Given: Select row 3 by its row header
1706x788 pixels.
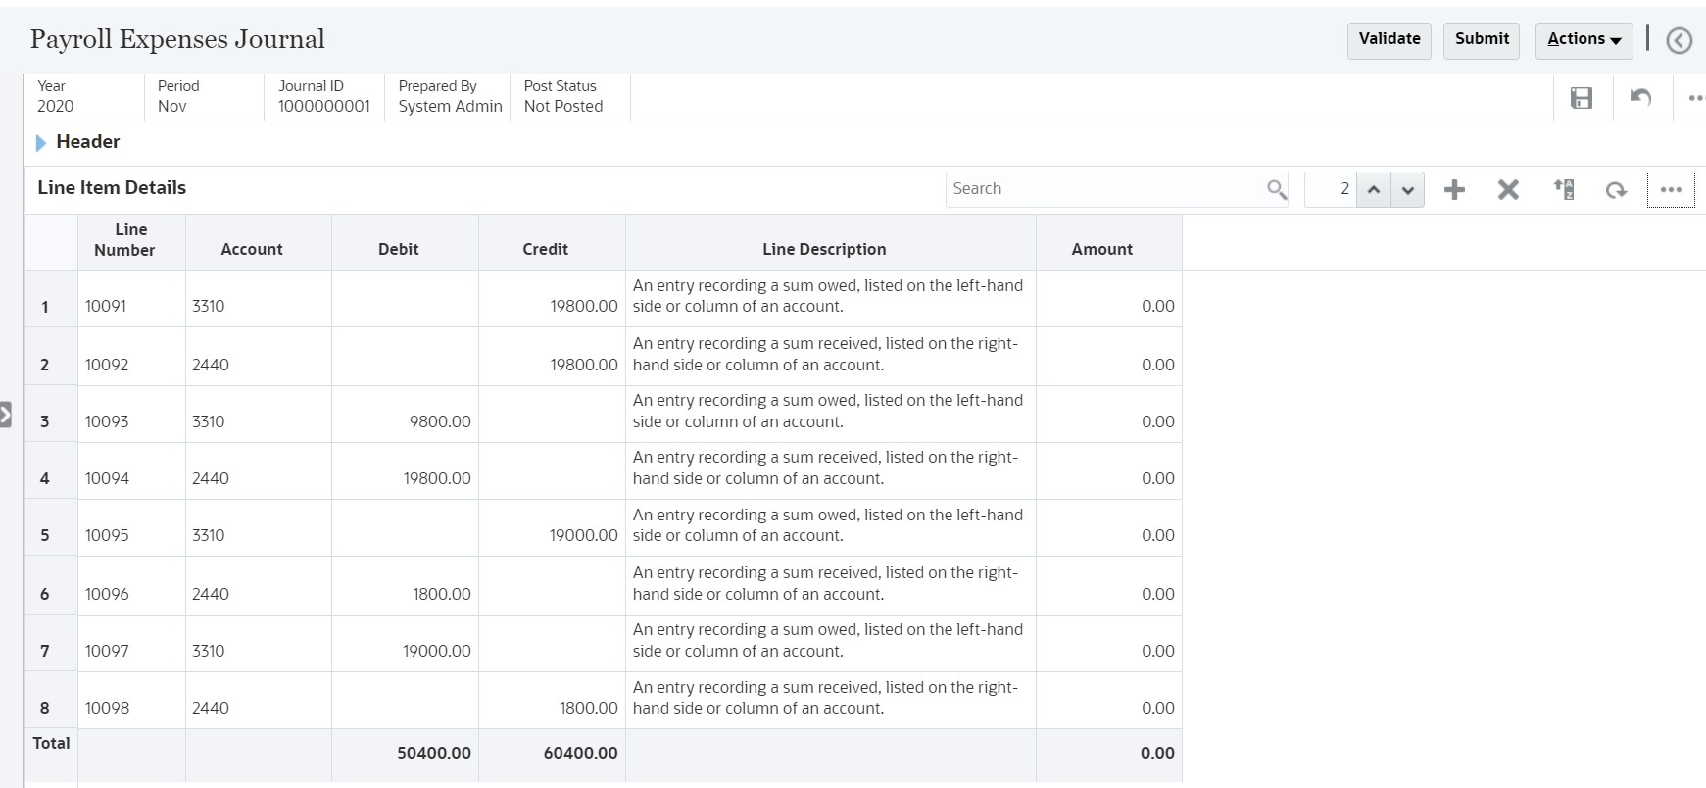Looking at the screenshot, I should 45,421.
